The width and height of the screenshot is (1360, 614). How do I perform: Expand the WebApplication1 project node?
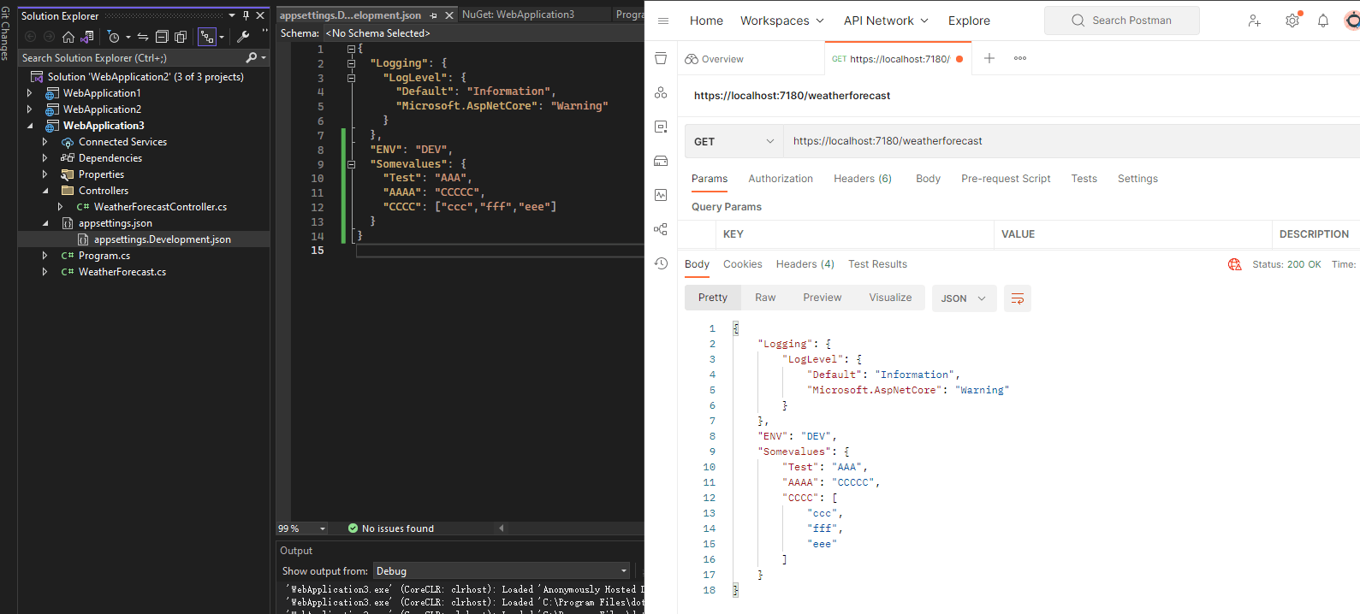tap(29, 93)
